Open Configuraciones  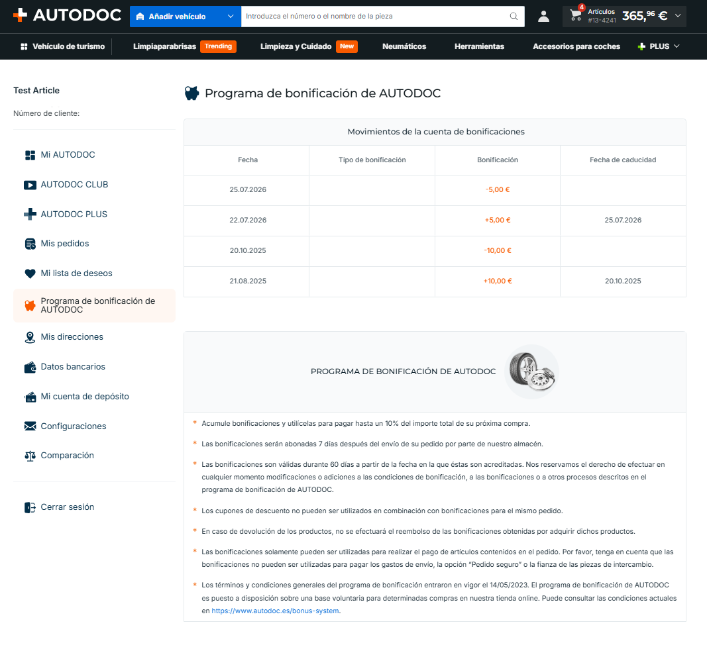74,426
